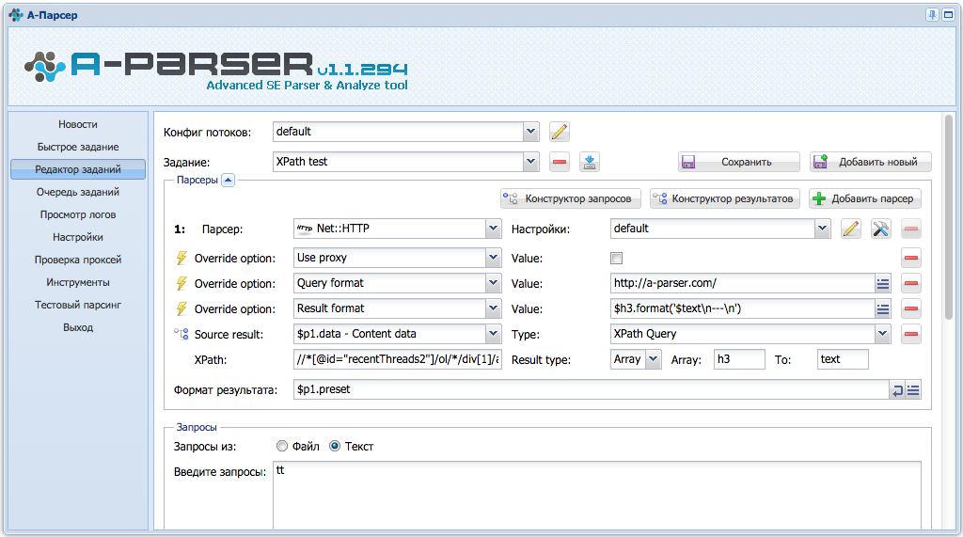Click the pin icon in the title bar
The image size is (963, 537).
click(x=932, y=15)
